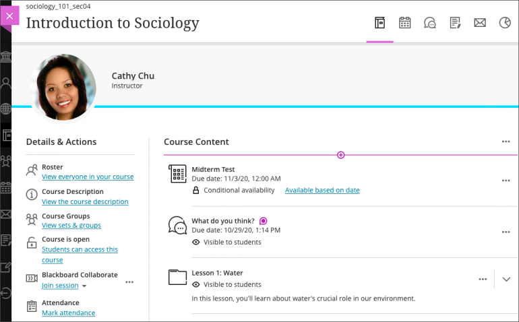Expand the Lesson 1: Water folder
The image size is (519, 322).
(x=507, y=280)
